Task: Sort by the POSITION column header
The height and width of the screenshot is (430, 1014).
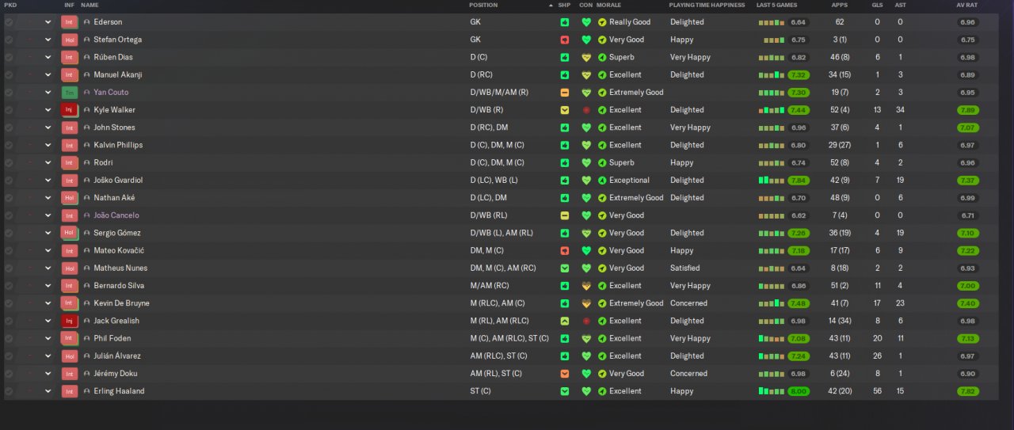Action: tap(483, 5)
